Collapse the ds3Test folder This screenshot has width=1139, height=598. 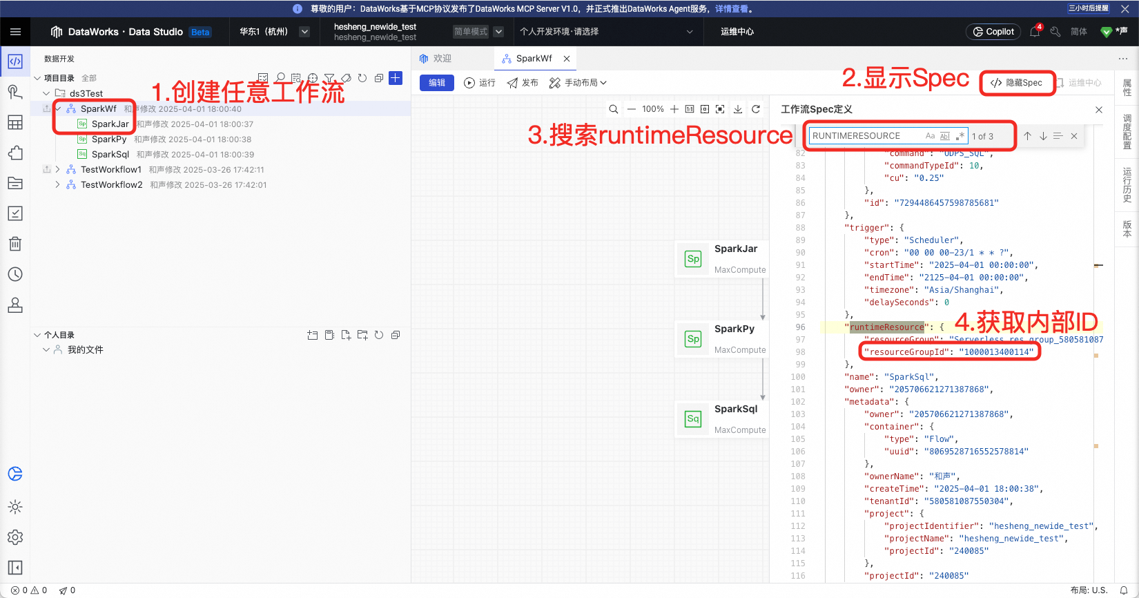point(46,93)
